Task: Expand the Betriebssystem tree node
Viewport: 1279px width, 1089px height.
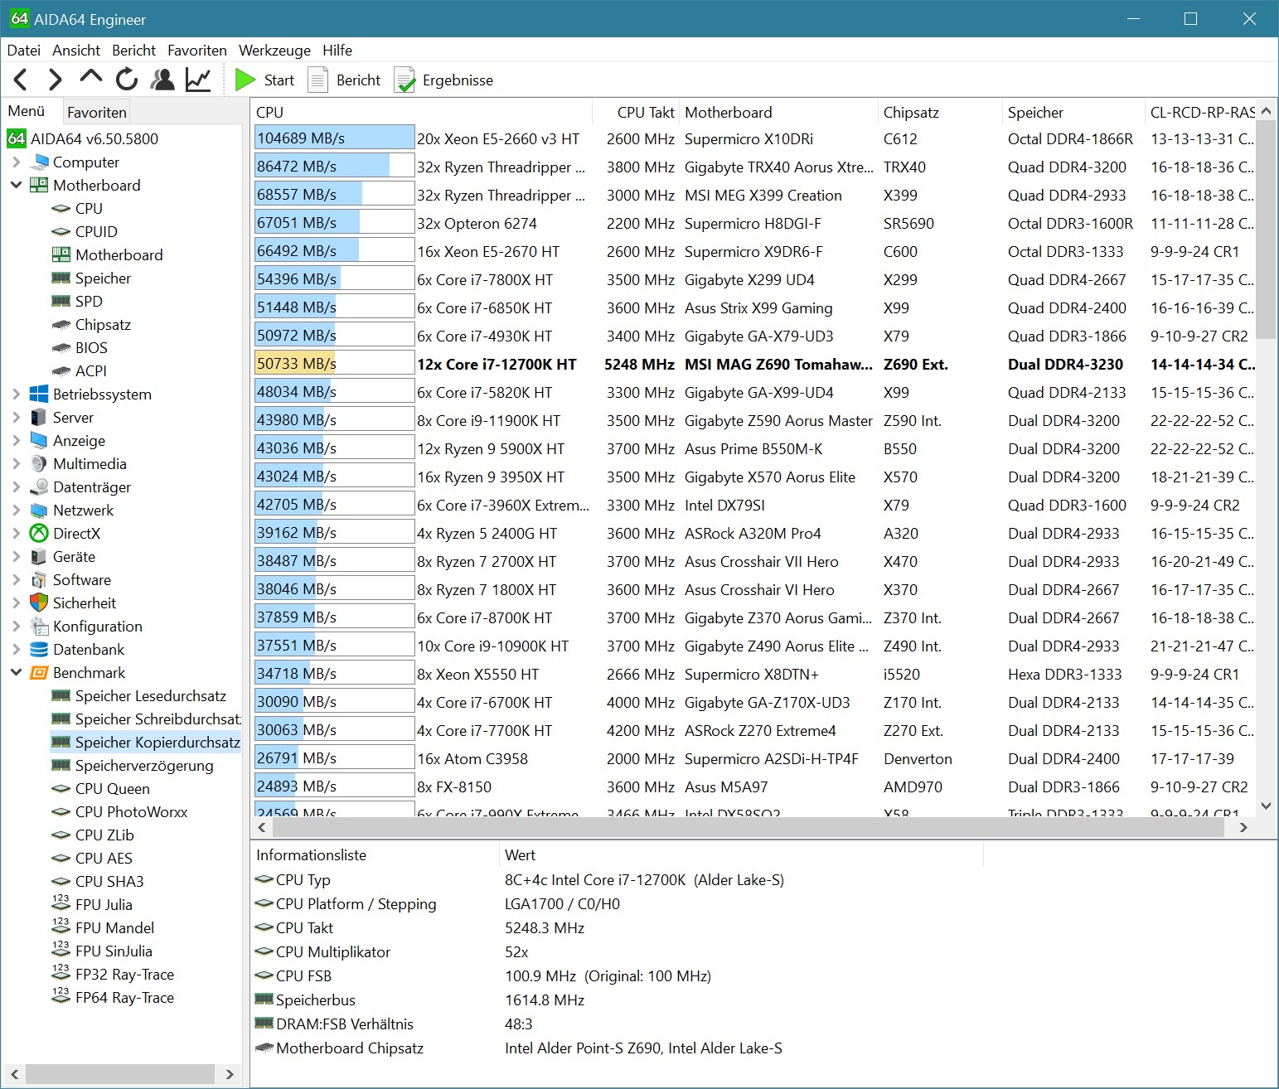Action: 16,394
